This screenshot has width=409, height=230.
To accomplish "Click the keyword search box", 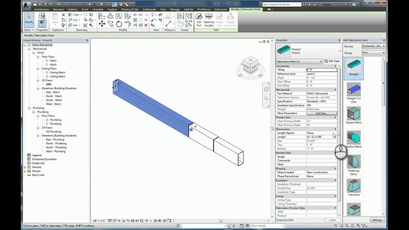I will pyautogui.click(x=282, y=4).
